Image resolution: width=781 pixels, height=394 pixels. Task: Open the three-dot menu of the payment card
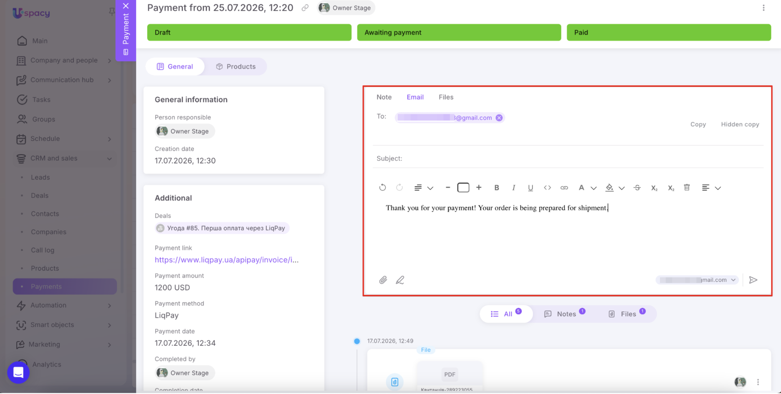(763, 8)
